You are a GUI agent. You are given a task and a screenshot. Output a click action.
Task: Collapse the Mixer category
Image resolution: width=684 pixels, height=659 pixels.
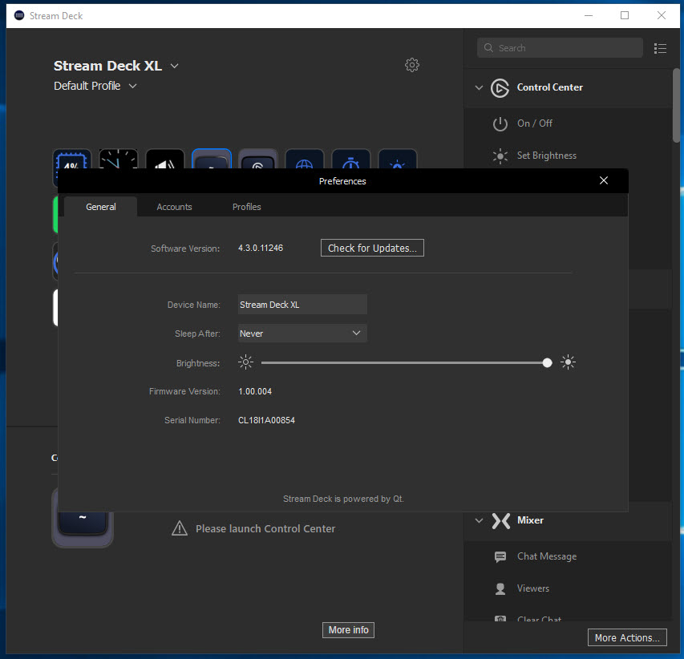[479, 521]
